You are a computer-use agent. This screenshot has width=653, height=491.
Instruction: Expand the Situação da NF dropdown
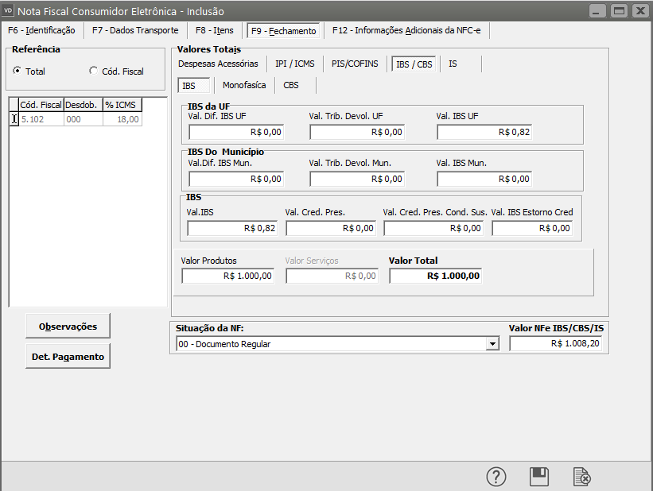[x=493, y=344]
